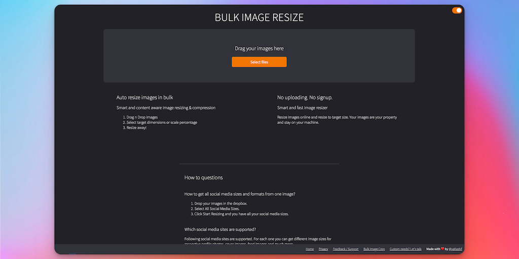This screenshot has width=519, height=259.
Task: Click Select target dimensions or scale percentage
Action: tap(162, 122)
